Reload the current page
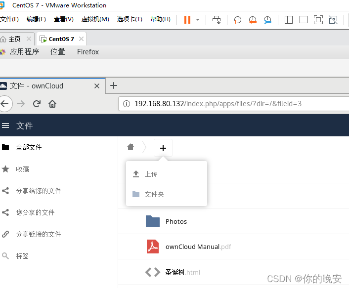Screen dimensions: 349x288 point(37,104)
